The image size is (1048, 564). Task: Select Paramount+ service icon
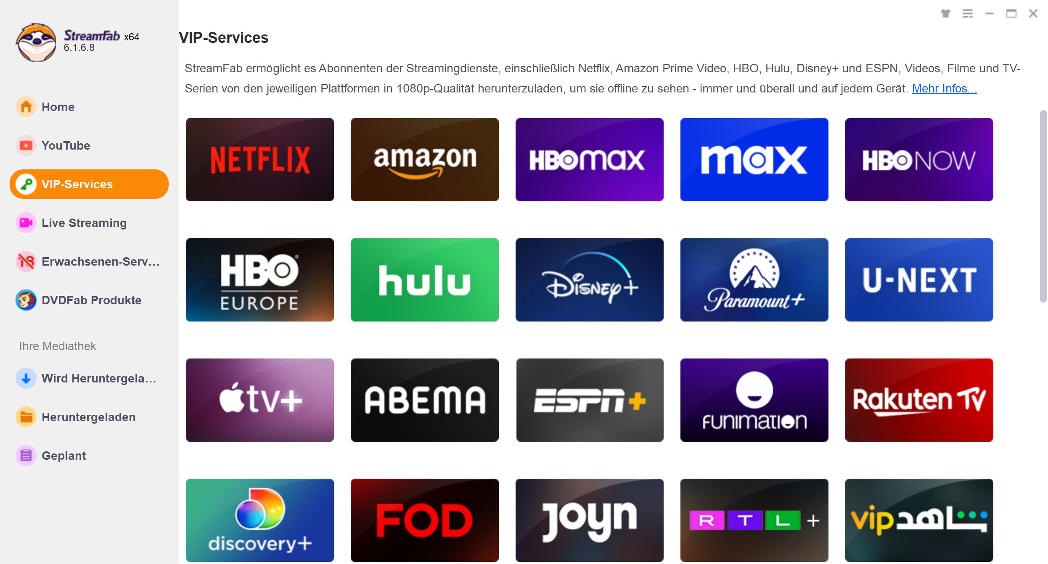[x=754, y=279]
